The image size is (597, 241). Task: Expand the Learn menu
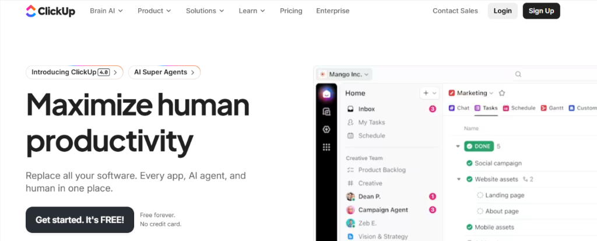252,11
